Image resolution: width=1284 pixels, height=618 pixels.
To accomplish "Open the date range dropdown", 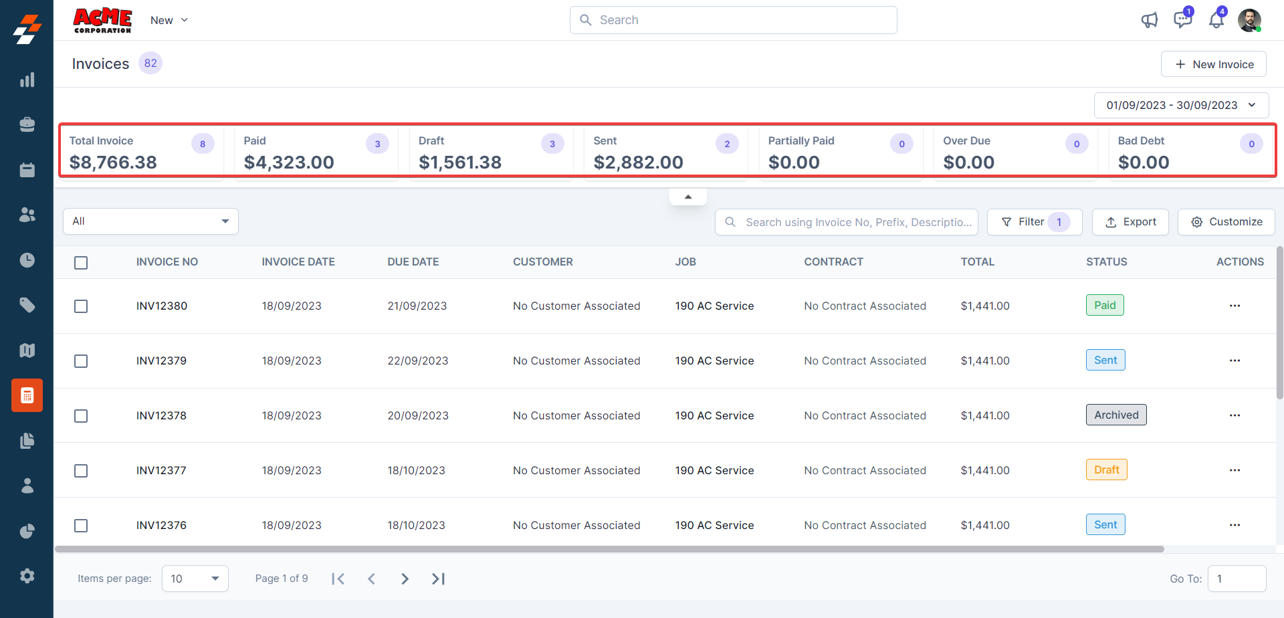I will click(x=1181, y=105).
